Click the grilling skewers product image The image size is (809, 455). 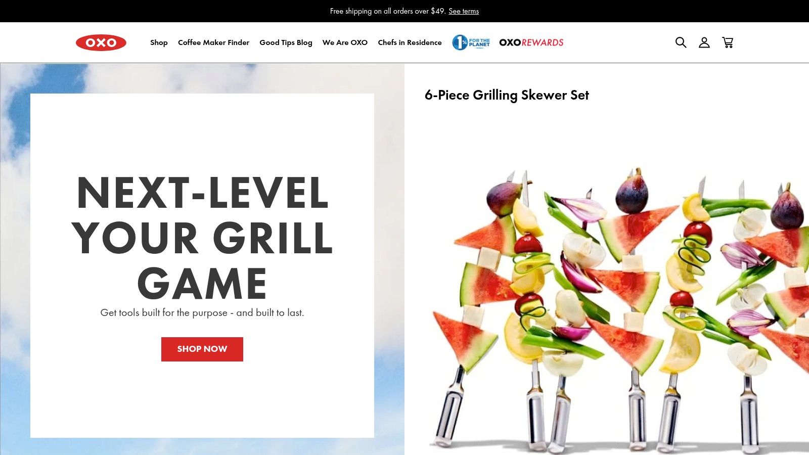tap(617, 308)
